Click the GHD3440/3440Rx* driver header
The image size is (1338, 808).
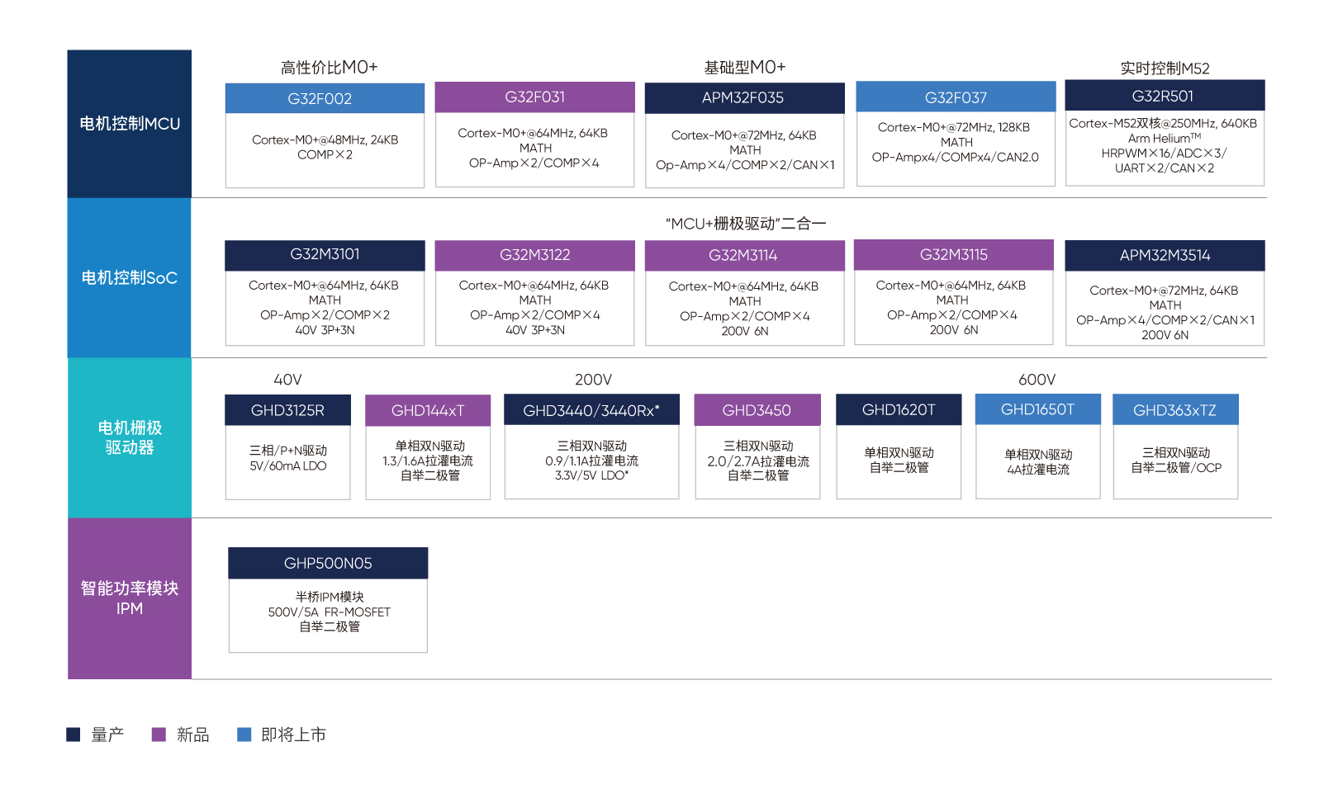click(x=591, y=410)
